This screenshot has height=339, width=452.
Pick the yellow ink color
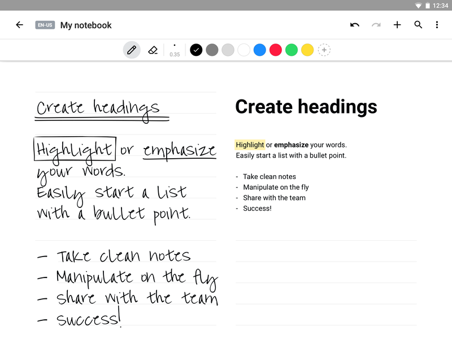pyautogui.click(x=307, y=50)
